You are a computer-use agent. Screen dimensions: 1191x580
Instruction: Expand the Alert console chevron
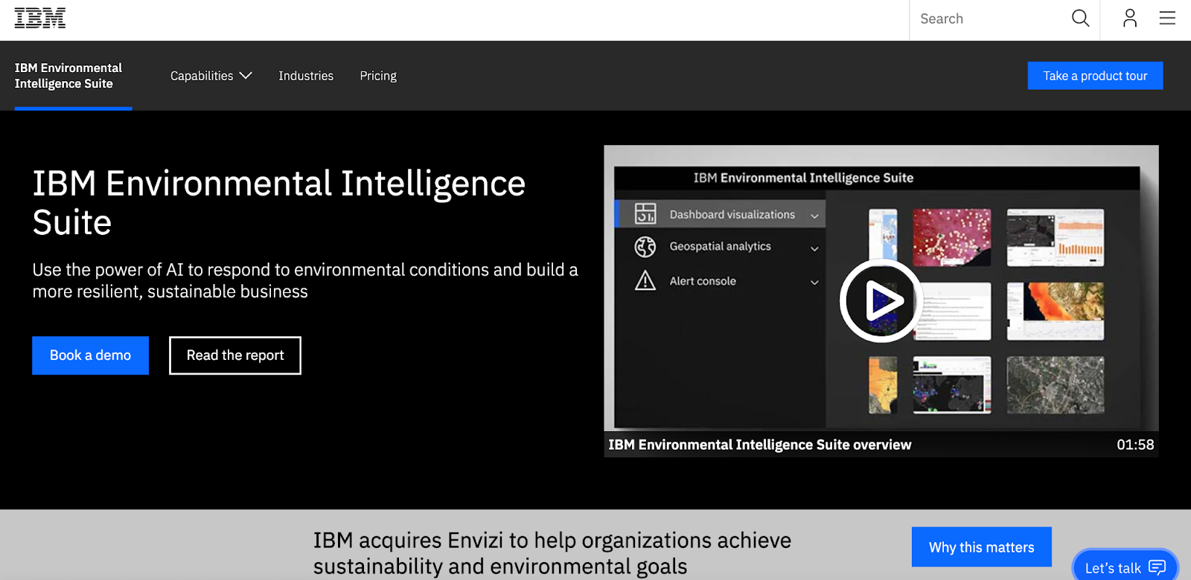pos(814,283)
